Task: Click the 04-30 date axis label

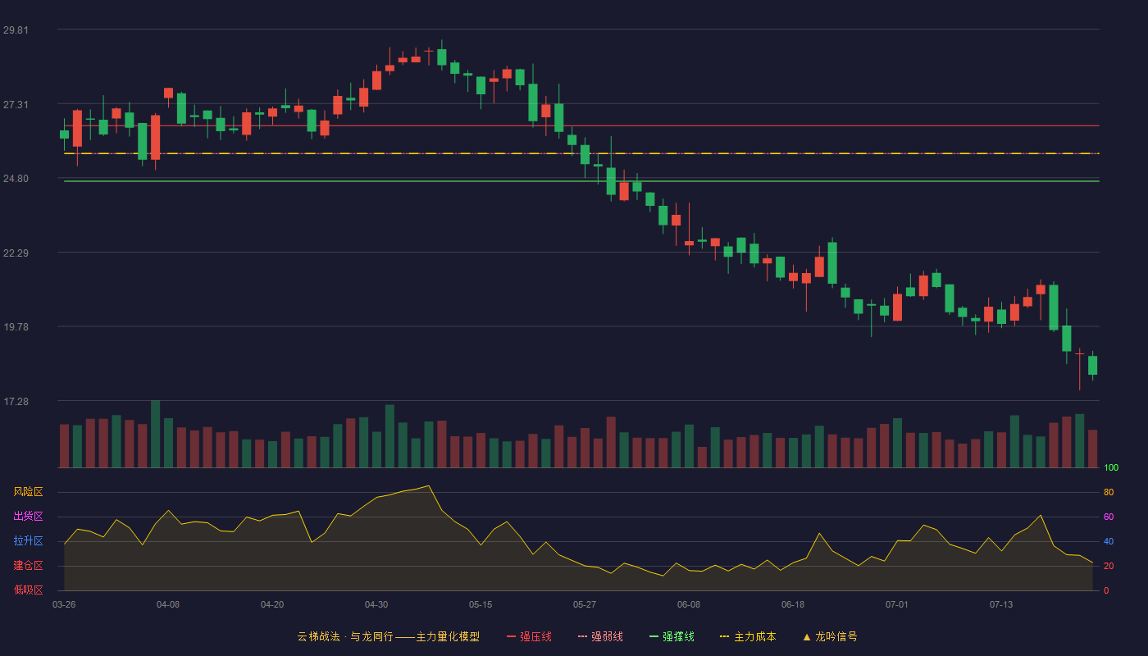Action: coord(376,604)
